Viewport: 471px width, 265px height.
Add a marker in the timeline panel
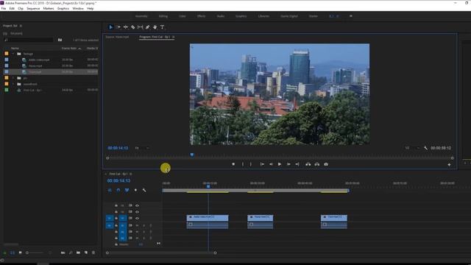[135, 190]
